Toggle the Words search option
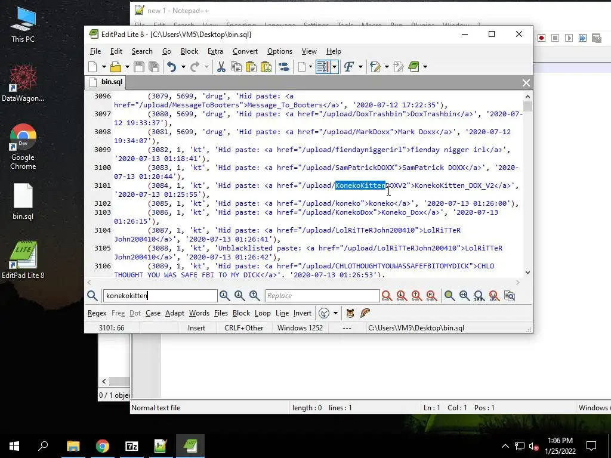 coord(199,313)
